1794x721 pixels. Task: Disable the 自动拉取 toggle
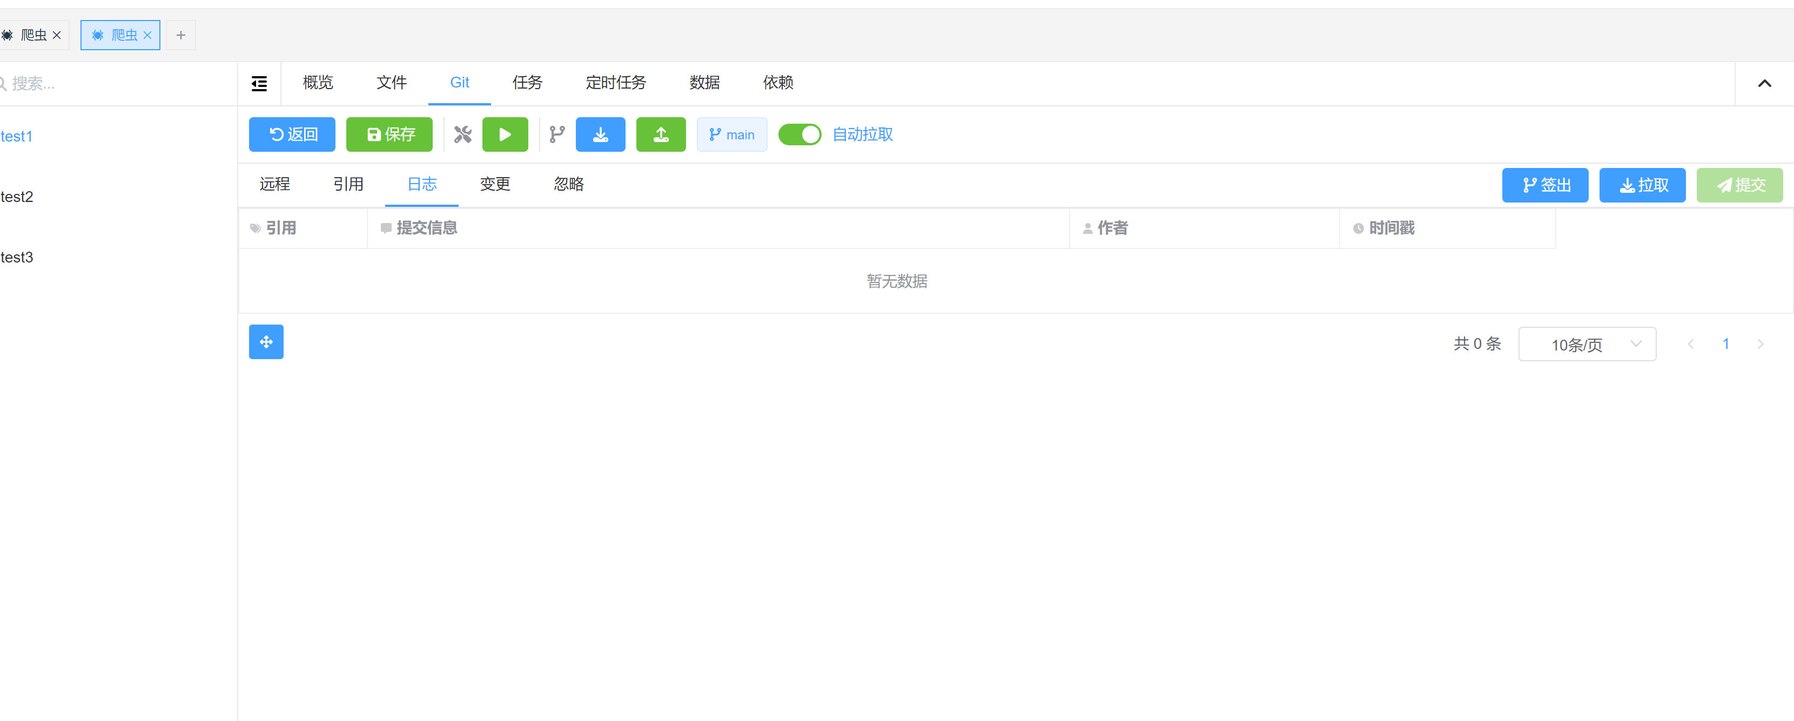(799, 134)
